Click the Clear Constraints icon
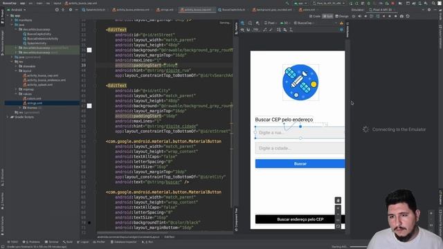 coord(264,30)
